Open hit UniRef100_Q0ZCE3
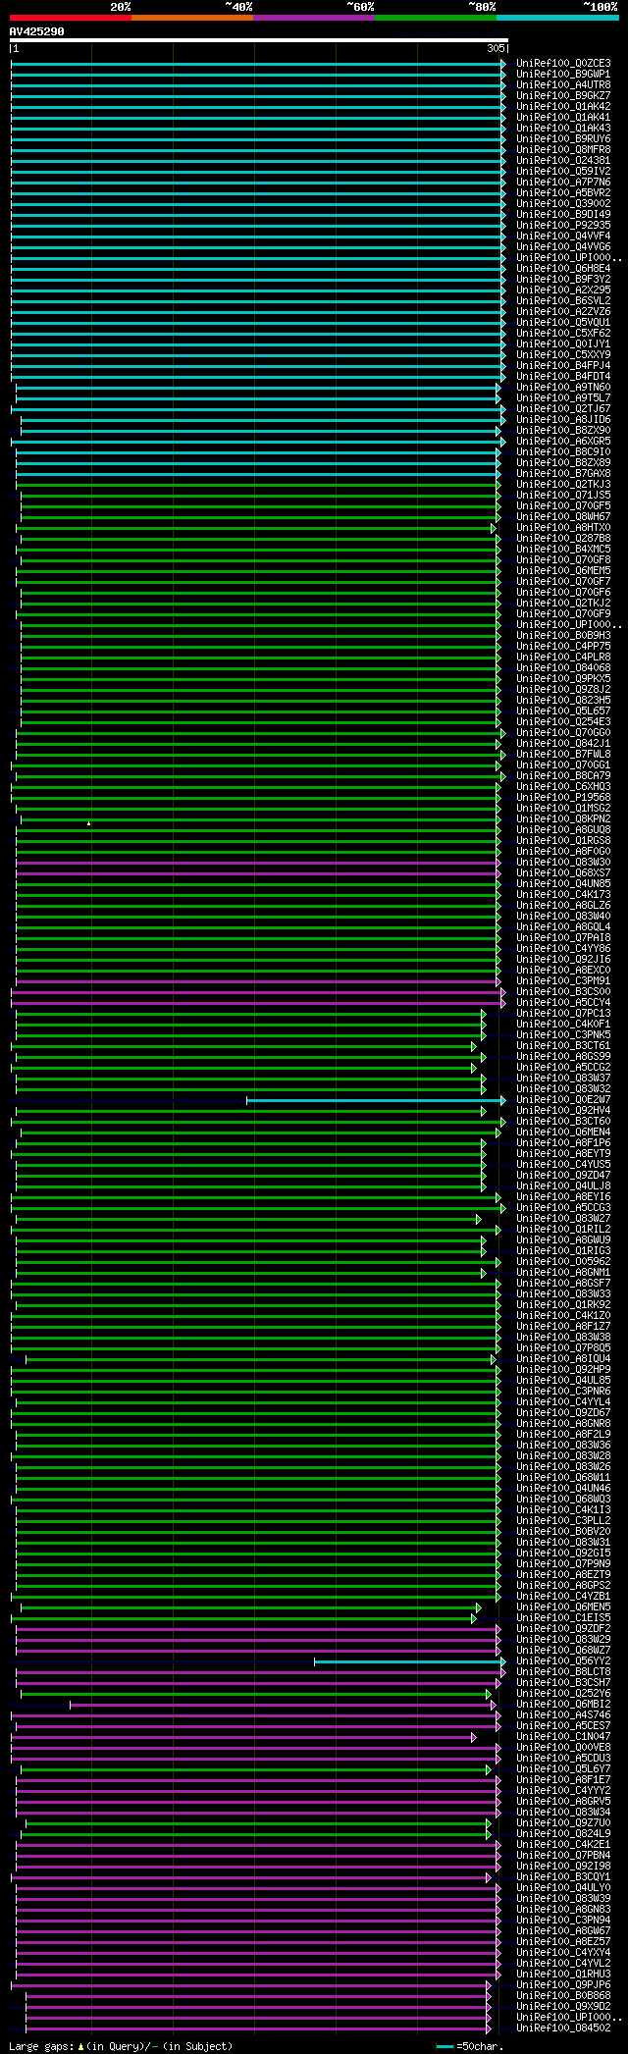Viewport: 628px width, 2054px height. [x=563, y=64]
